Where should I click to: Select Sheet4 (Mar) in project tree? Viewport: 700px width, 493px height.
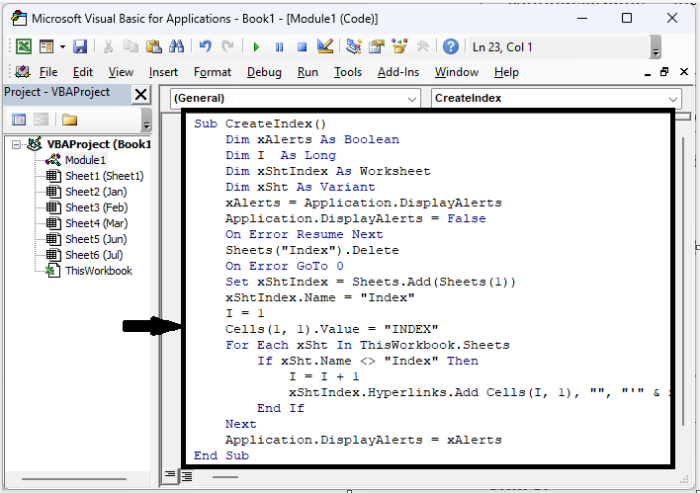(97, 223)
